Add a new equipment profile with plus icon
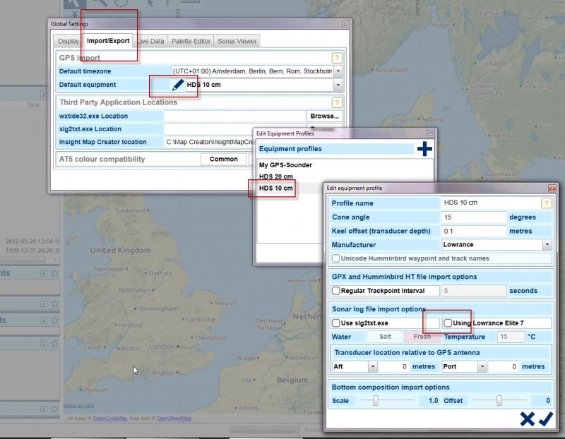This screenshot has height=439, width=565. (424, 149)
